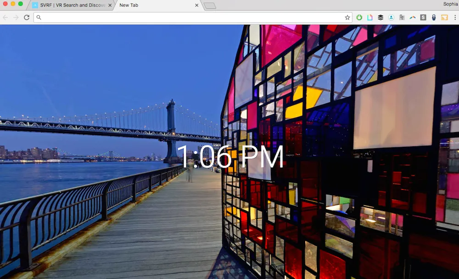Image resolution: width=459 pixels, height=279 pixels.
Task: Open Chrome's three-dot menu
Action: pos(454,17)
